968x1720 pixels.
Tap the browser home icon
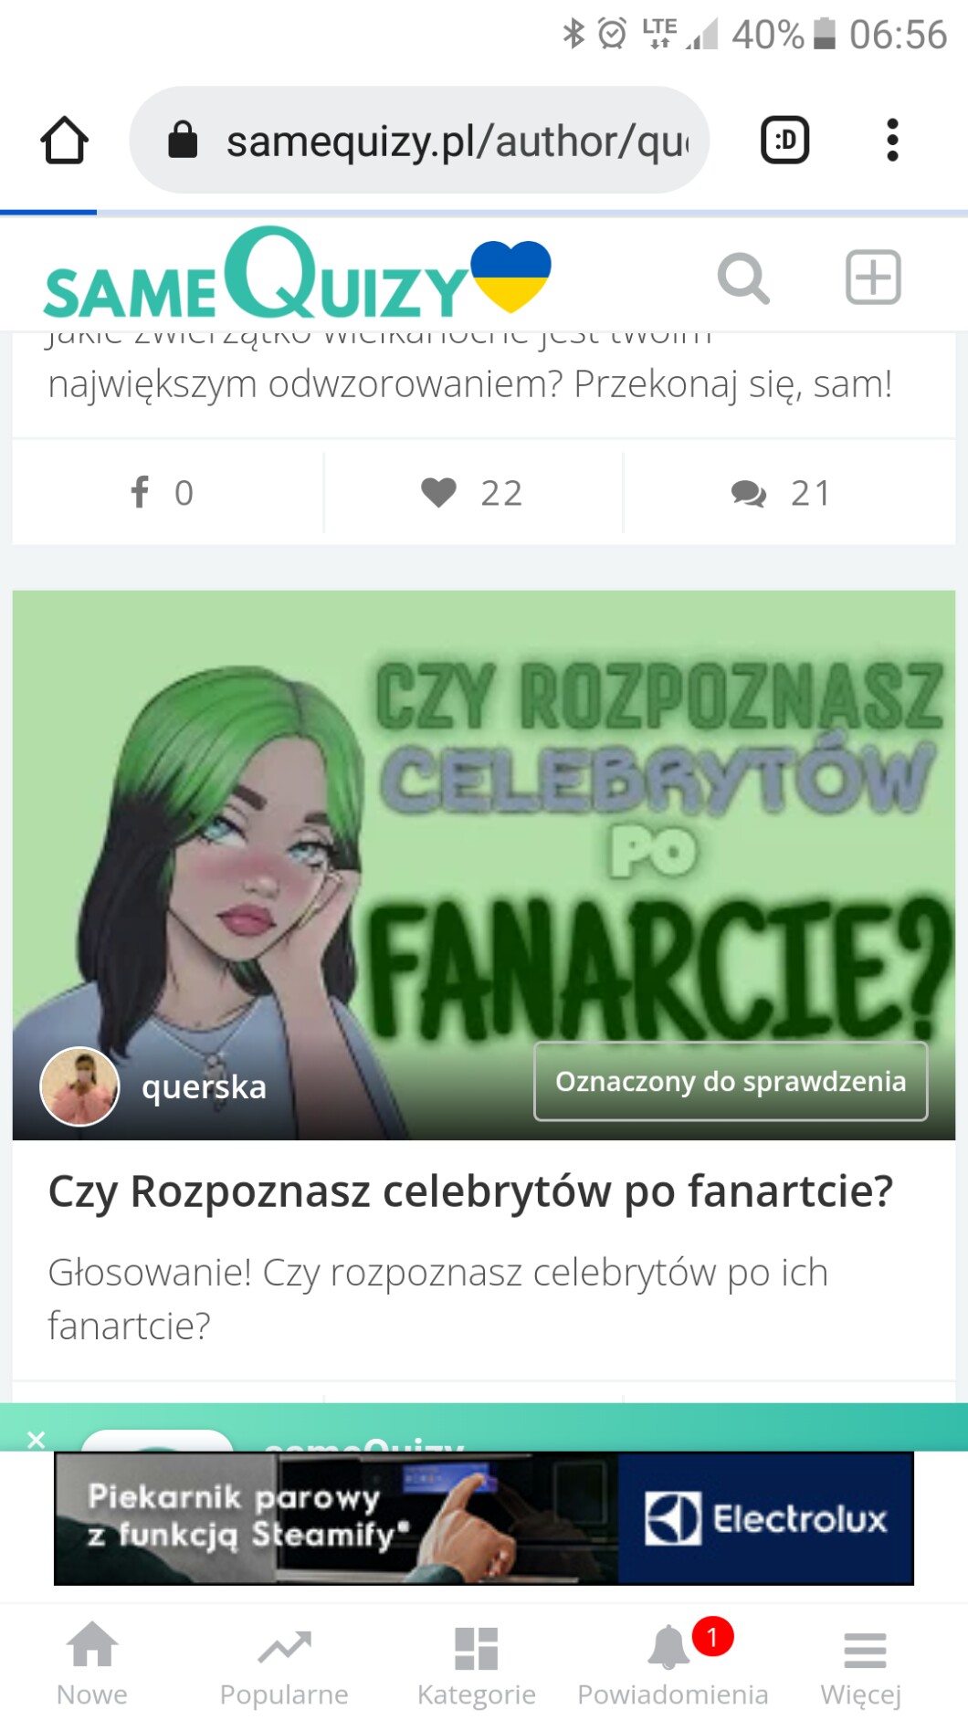pos(65,141)
